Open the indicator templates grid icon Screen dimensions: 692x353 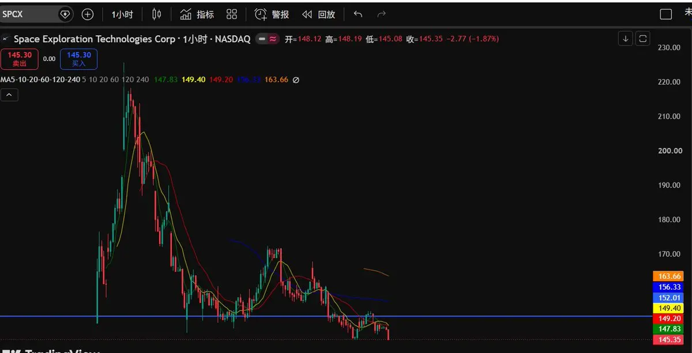pos(232,14)
